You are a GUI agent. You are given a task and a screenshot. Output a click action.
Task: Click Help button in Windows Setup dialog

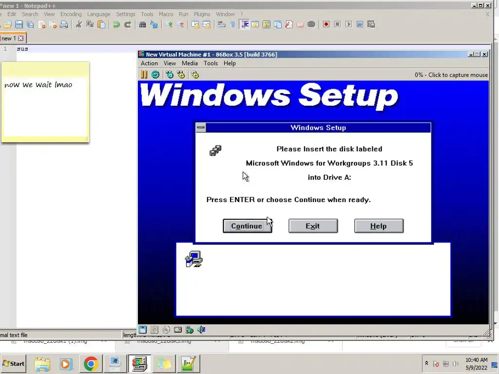tap(379, 226)
